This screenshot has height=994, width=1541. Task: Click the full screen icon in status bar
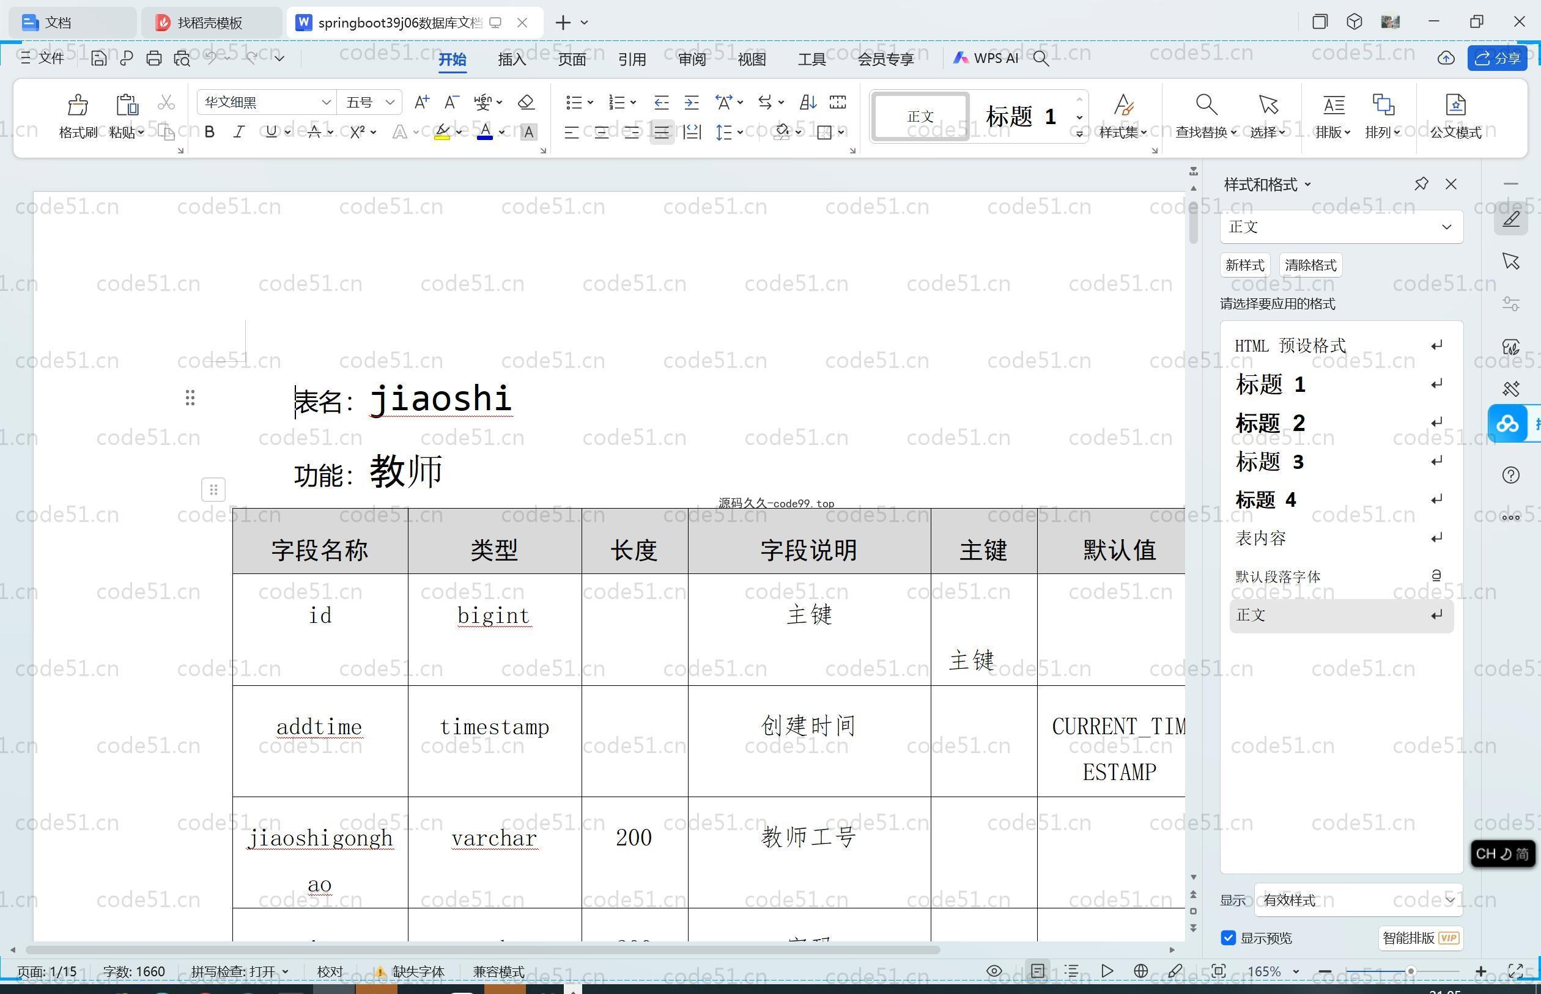point(1515,971)
